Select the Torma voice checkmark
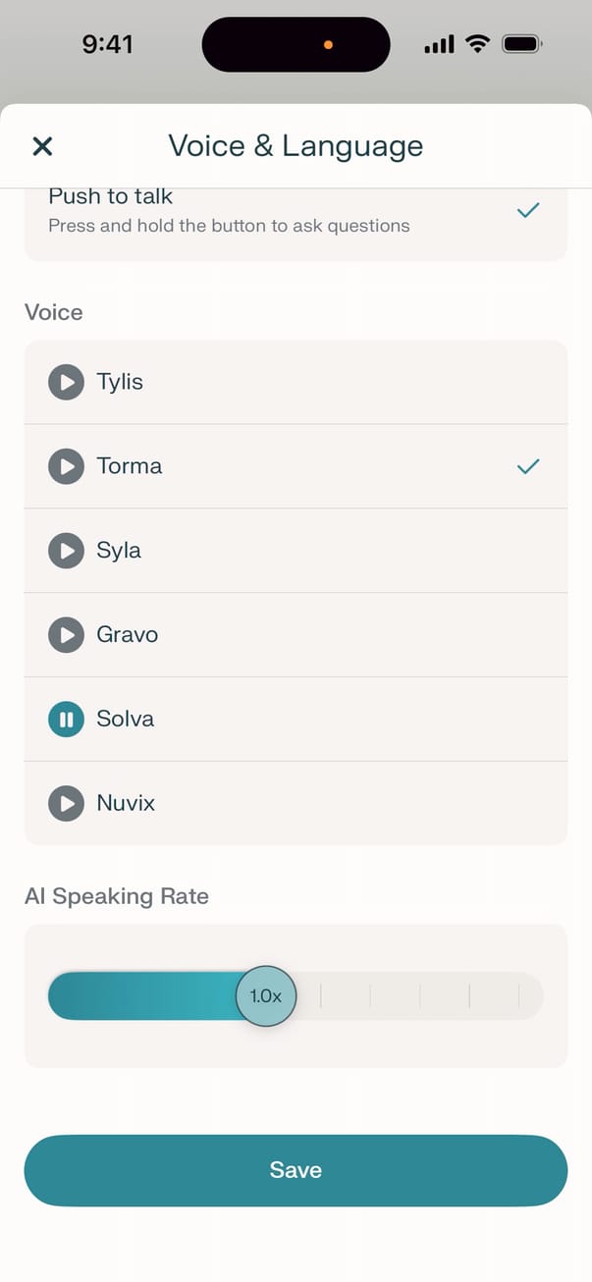The image size is (592, 1282). tap(528, 467)
